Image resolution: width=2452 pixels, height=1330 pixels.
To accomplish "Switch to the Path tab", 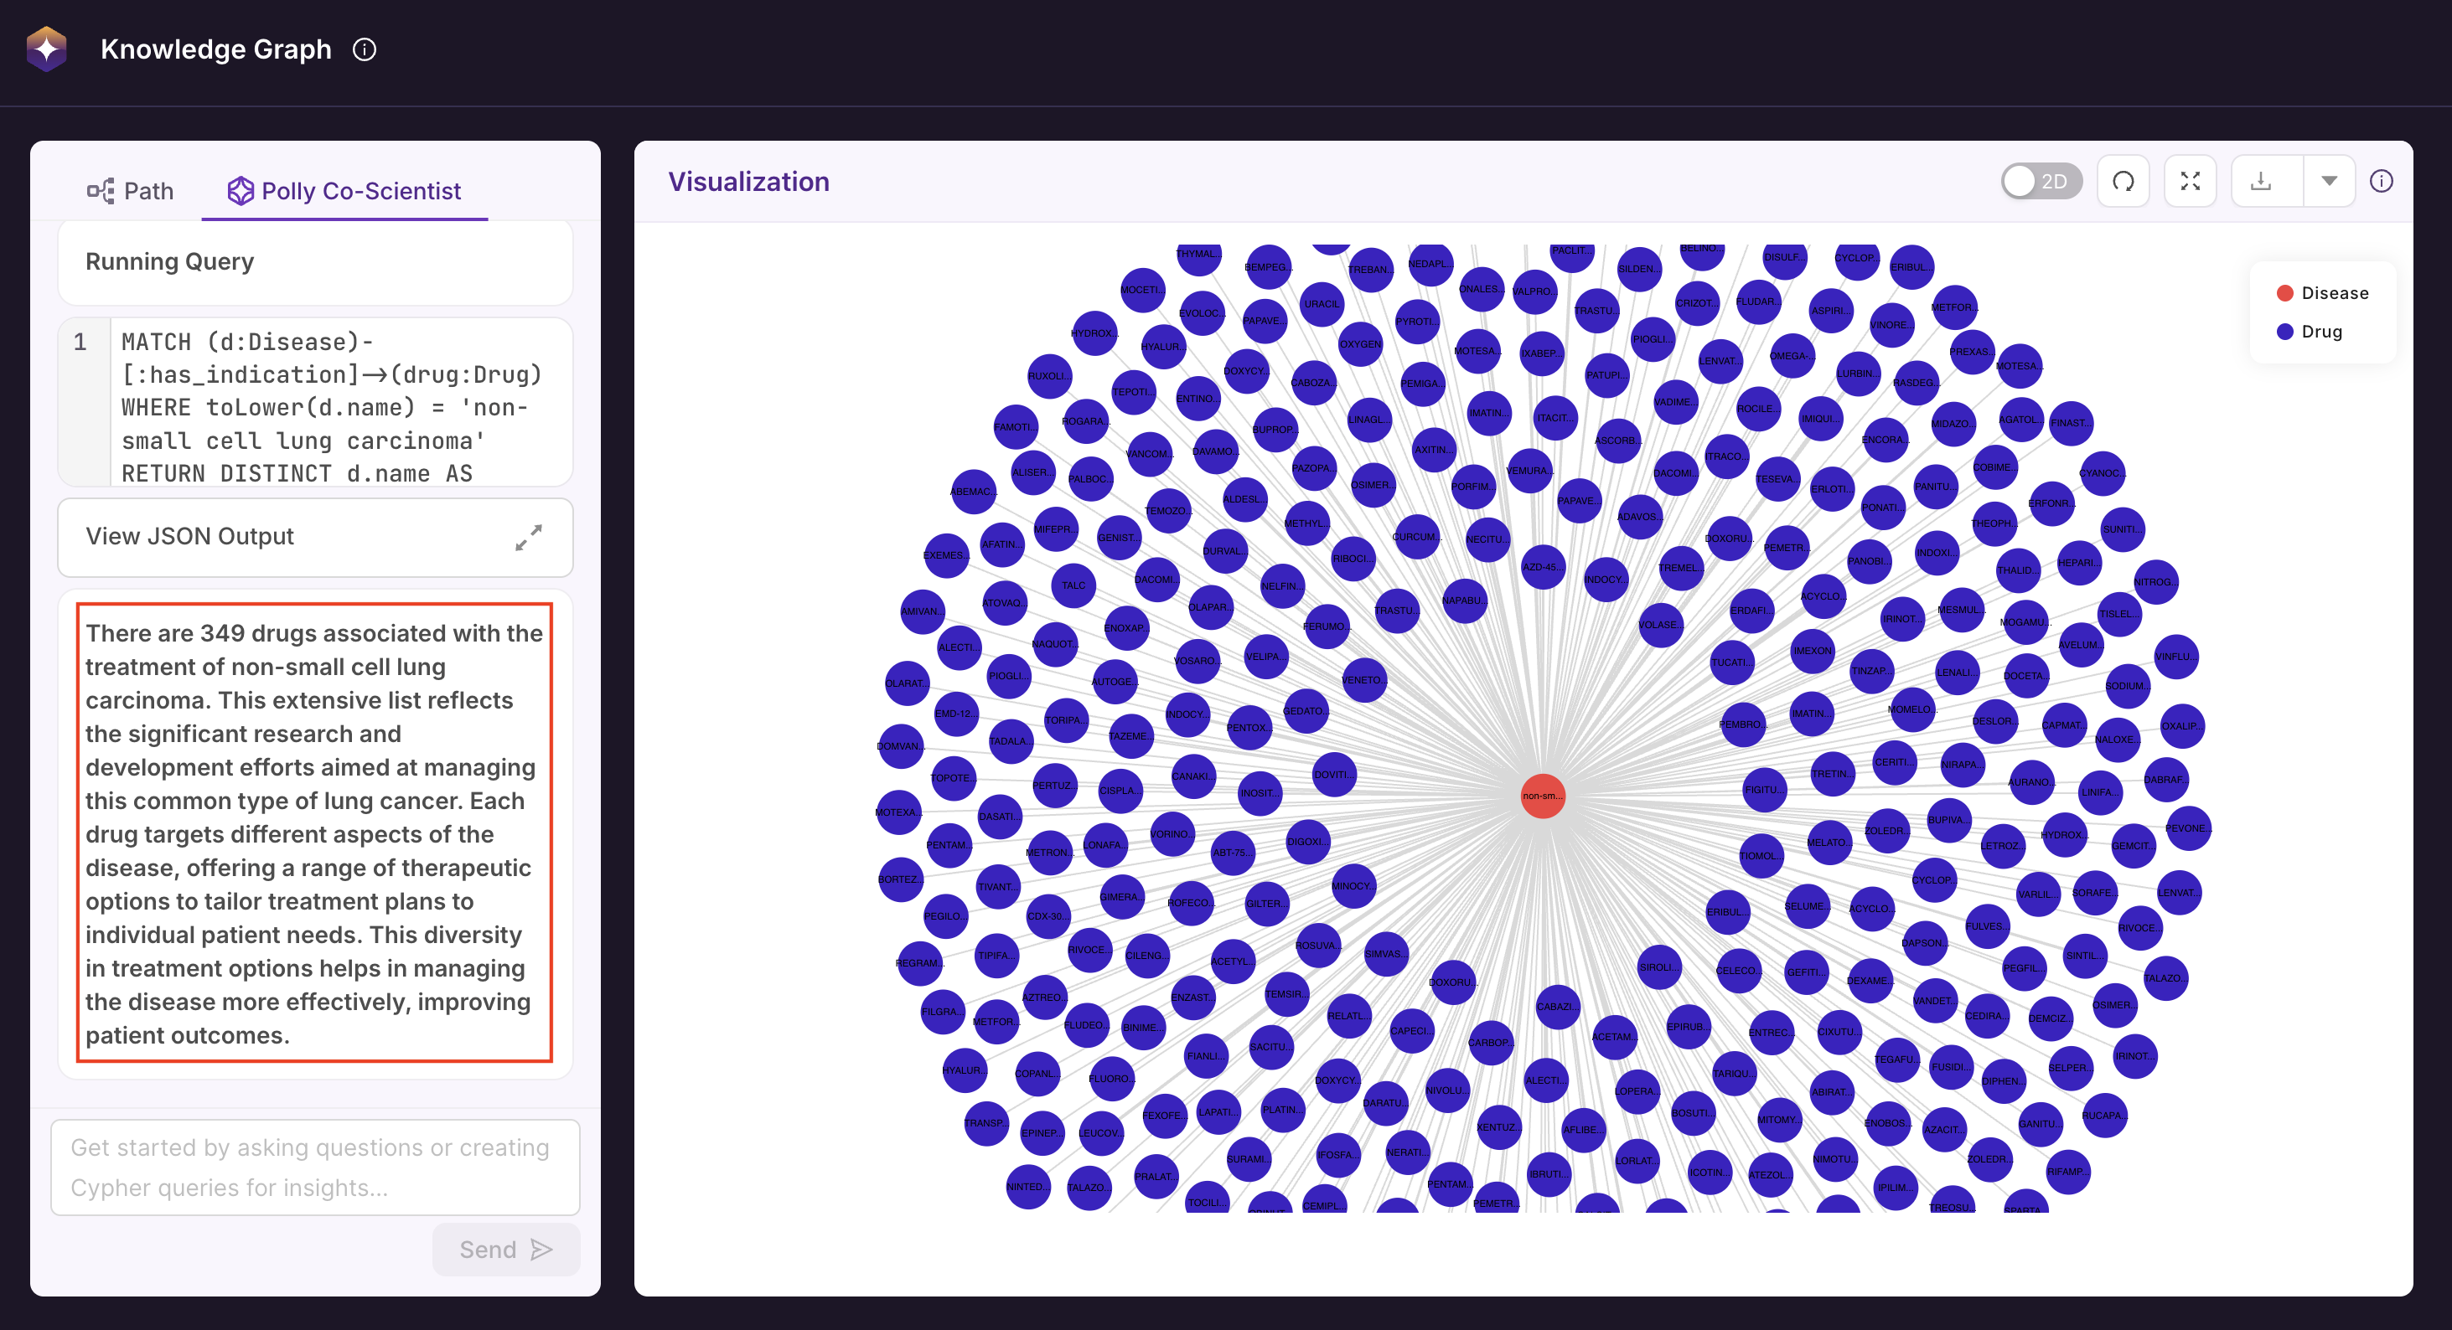I will (129, 191).
